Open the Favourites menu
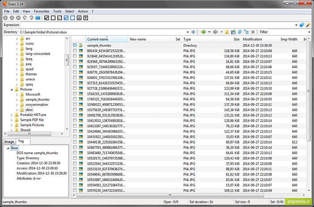 [x=41, y=11]
